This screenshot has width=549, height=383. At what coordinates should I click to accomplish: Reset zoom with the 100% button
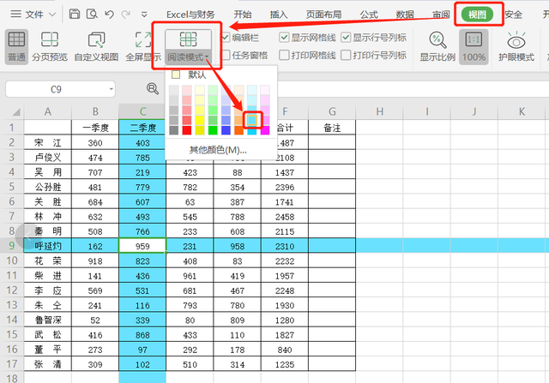pyautogui.click(x=474, y=46)
